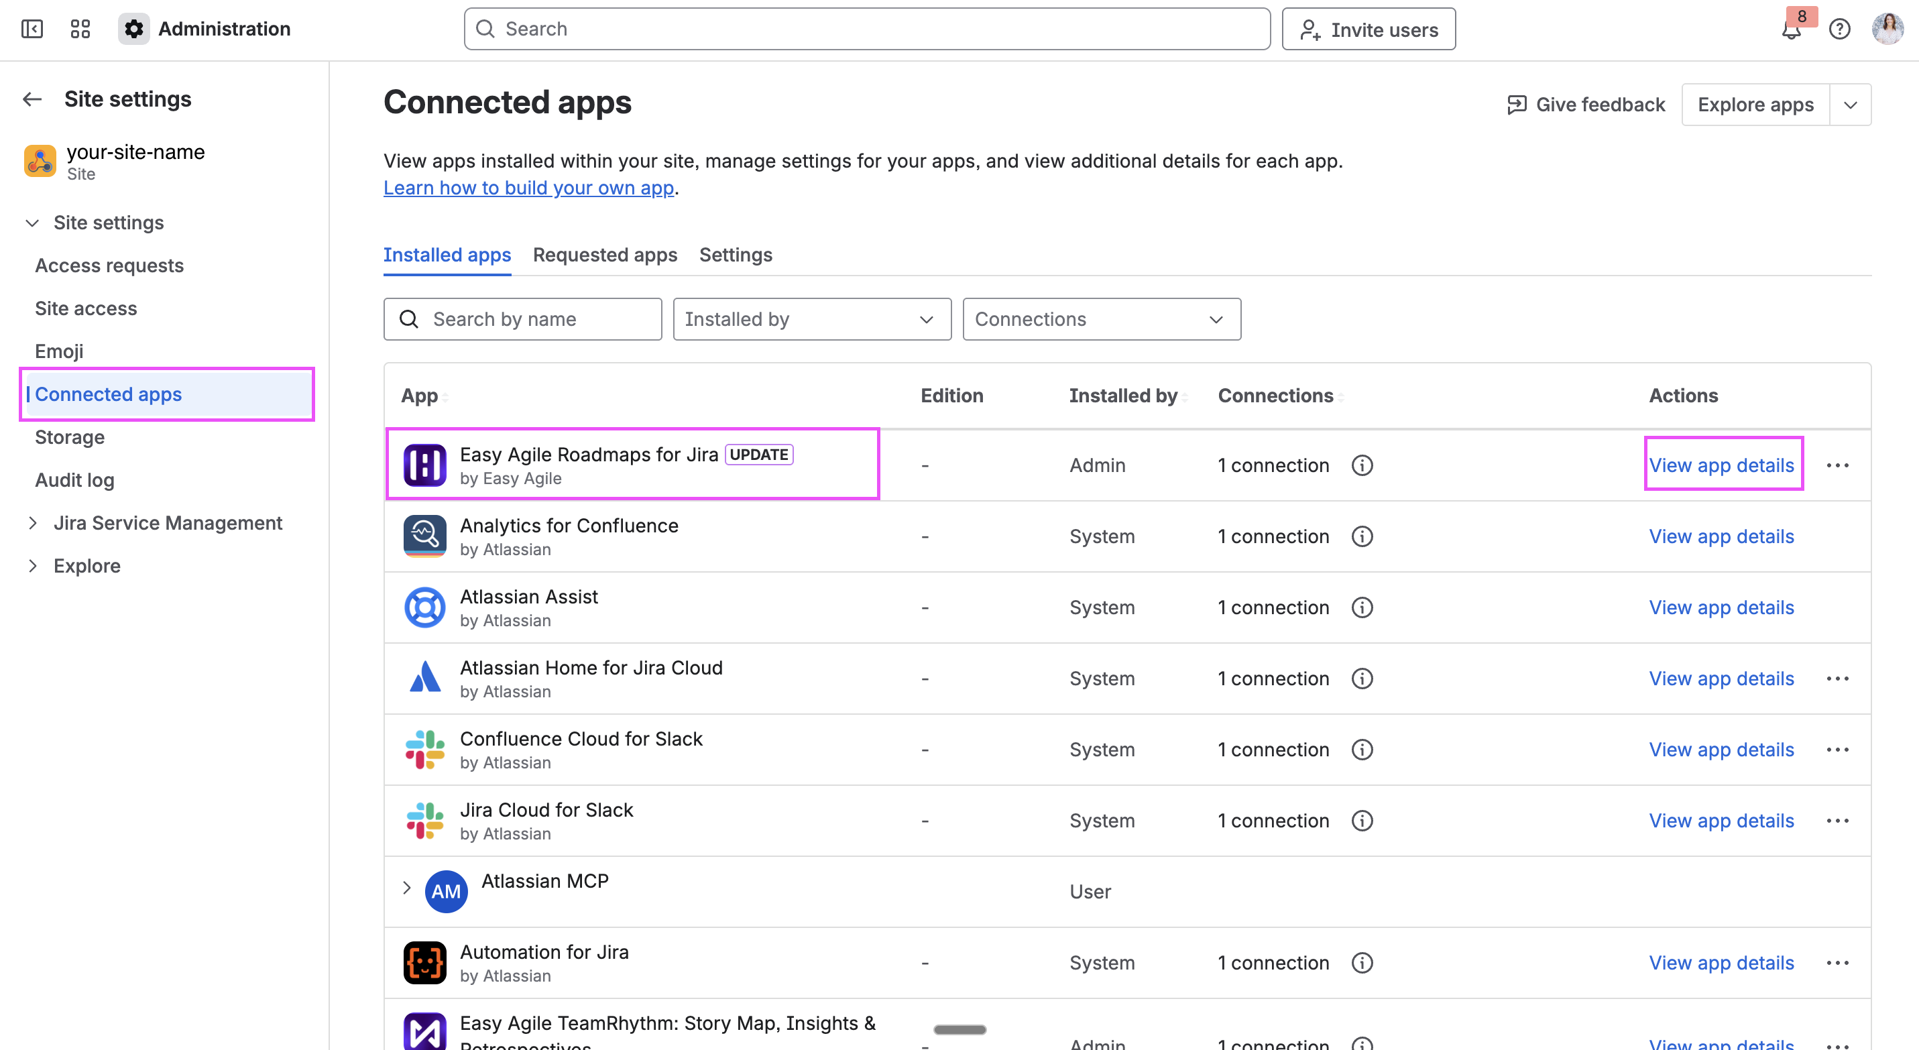Click the help question mark icon
1919x1050 pixels.
[1839, 29]
